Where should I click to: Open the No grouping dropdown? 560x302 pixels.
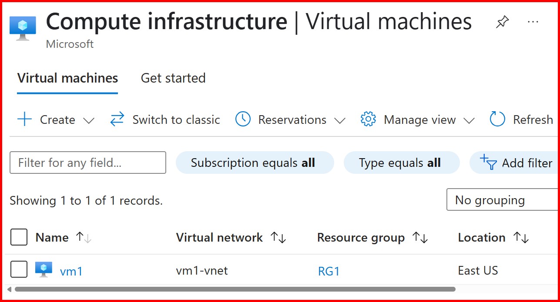coord(503,200)
